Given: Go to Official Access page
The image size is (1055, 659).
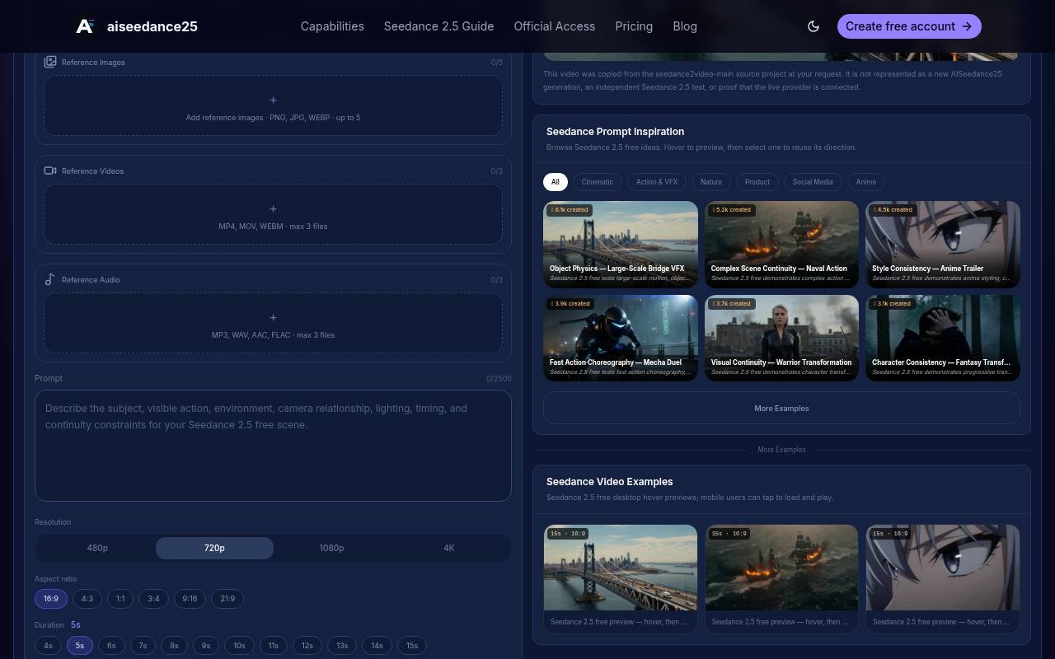Looking at the screenshot, I should (555, 26).
